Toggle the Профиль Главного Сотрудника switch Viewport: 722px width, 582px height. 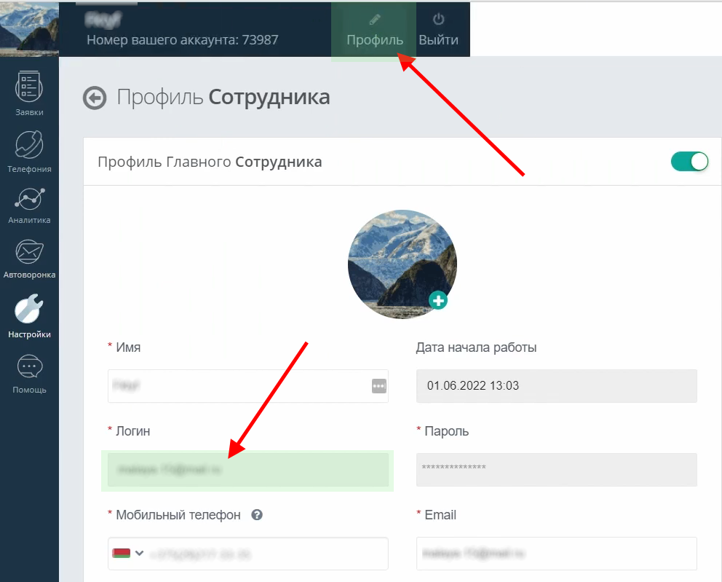click(x=689, y=162)
